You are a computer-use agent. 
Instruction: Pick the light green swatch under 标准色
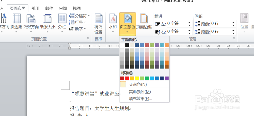point(142,78)
